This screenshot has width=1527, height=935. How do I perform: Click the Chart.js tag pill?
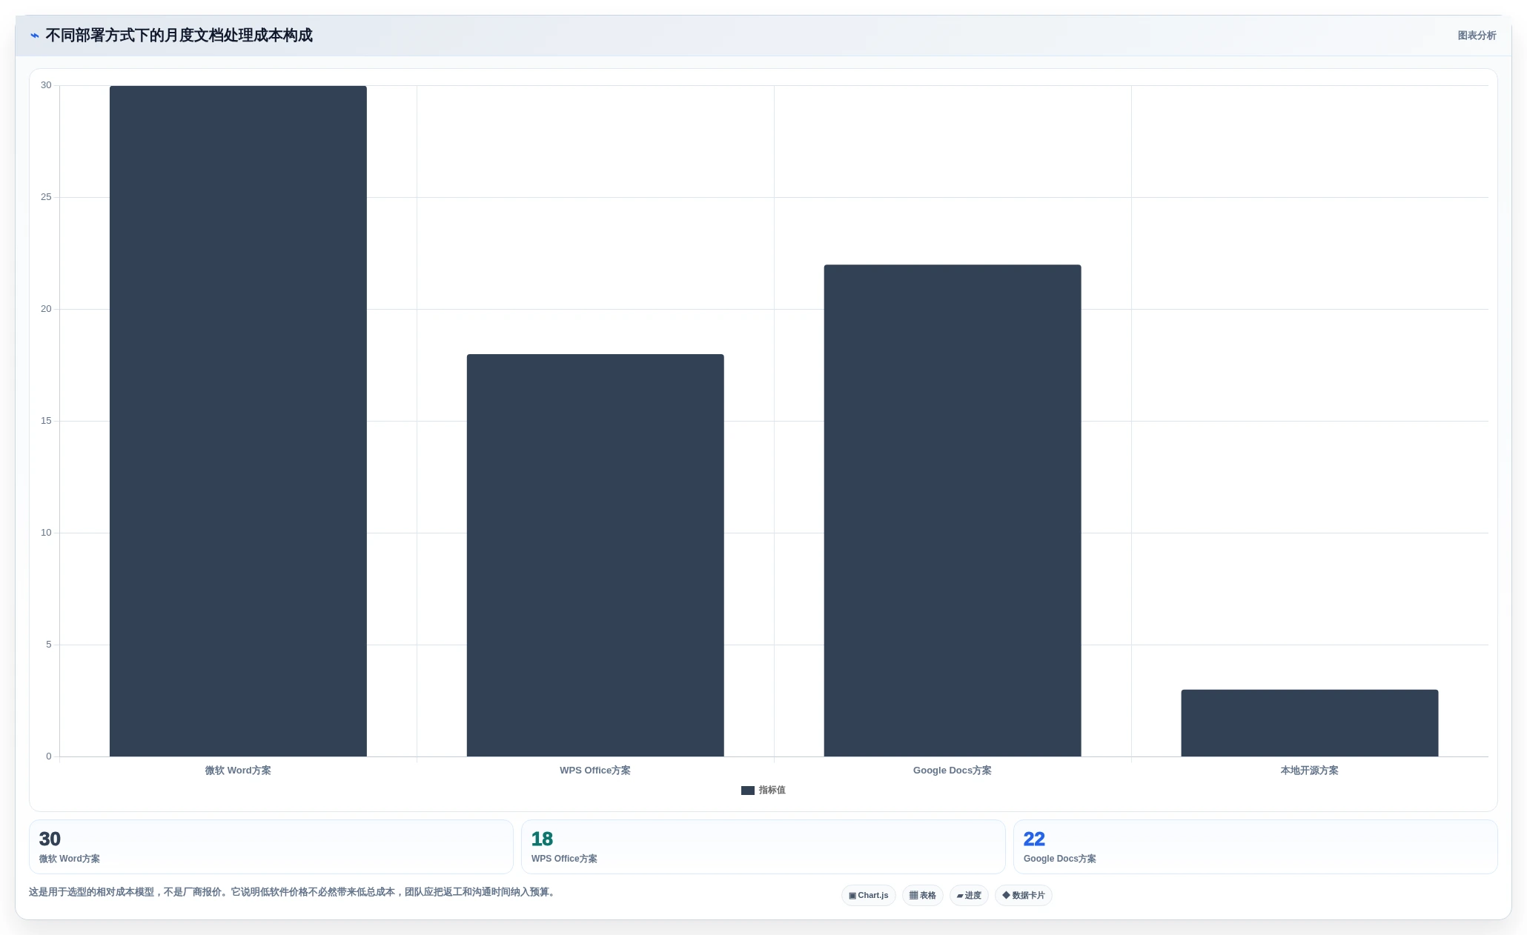(869, 896)
